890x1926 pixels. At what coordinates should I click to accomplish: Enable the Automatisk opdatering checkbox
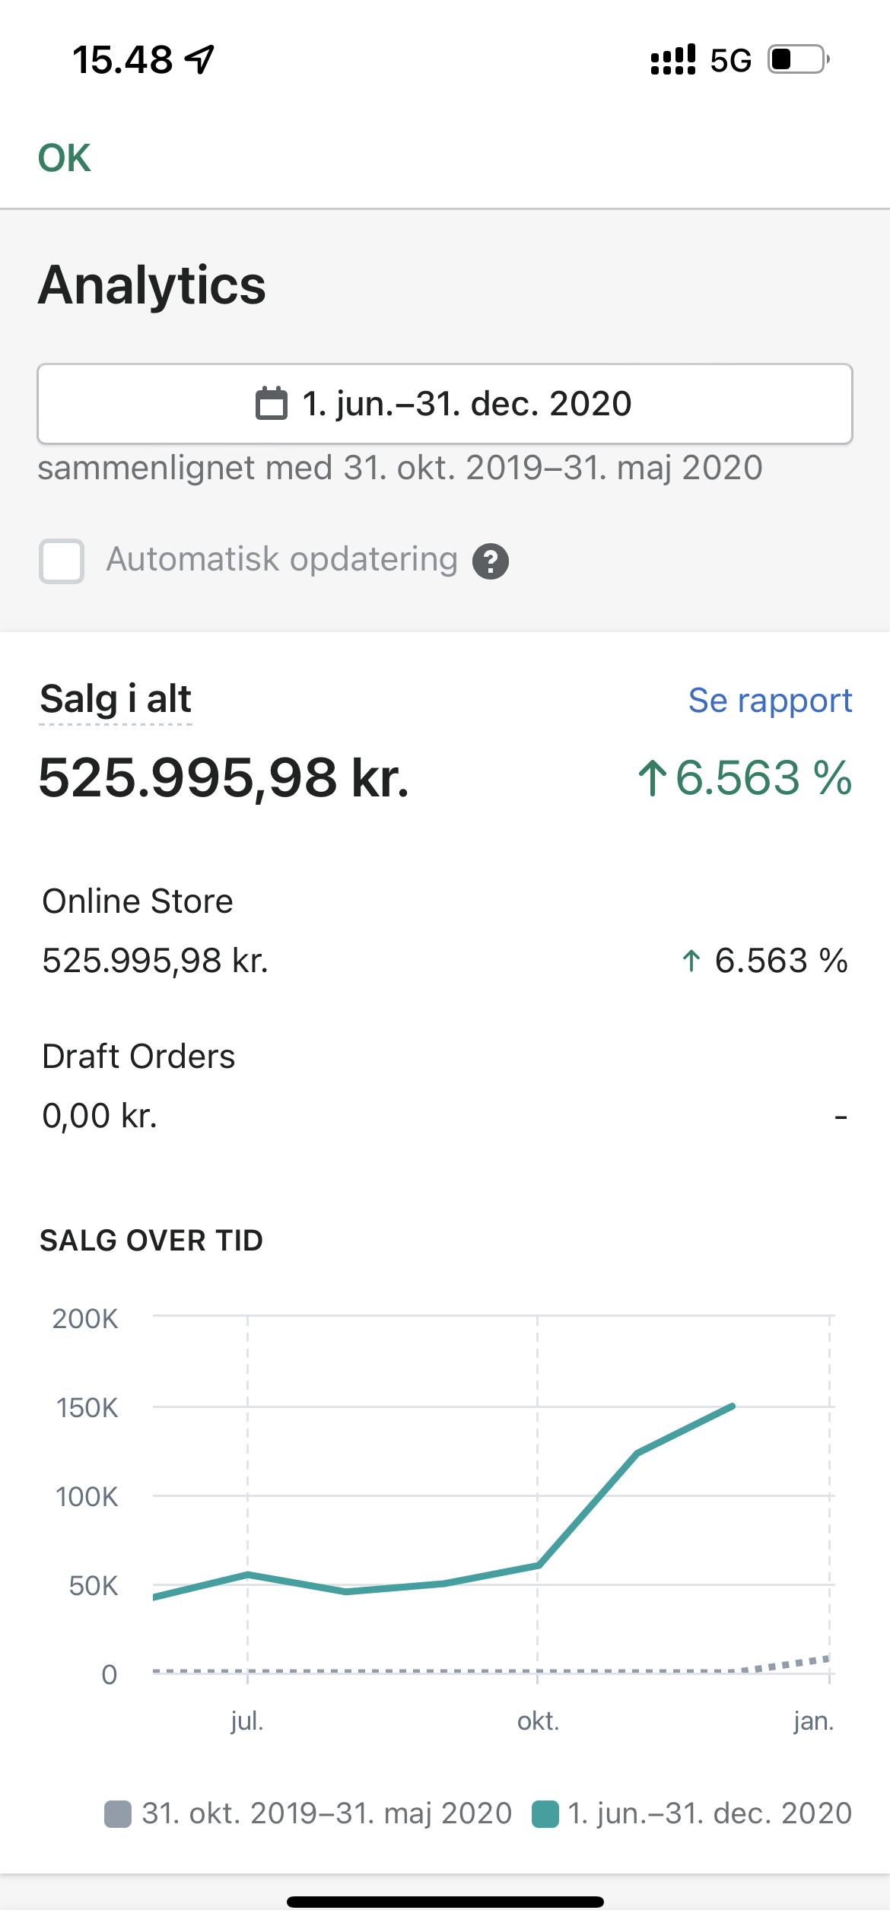coord(62,561)
